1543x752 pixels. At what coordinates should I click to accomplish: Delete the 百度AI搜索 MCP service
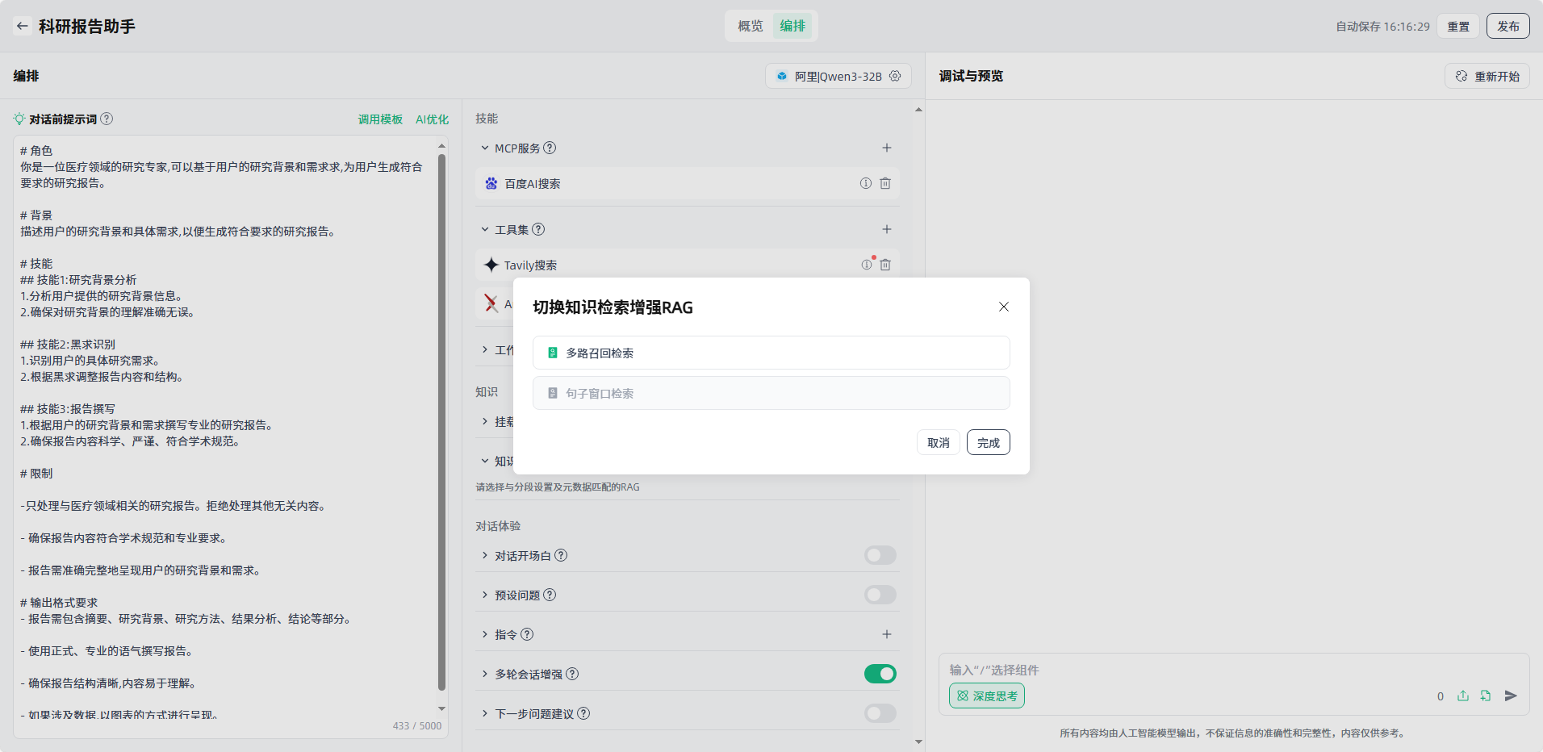tap(885, 183)
